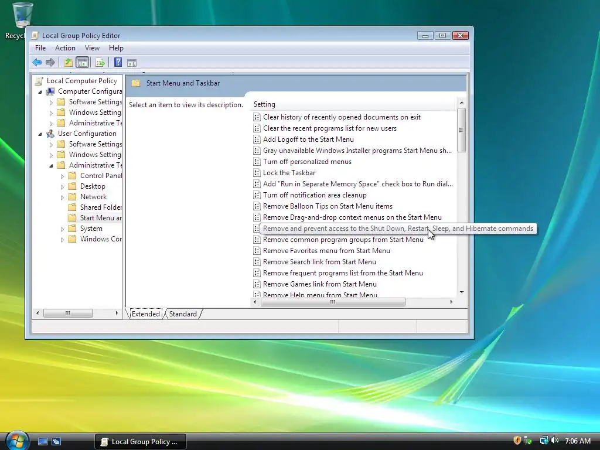Expand the System tree node arrow
The image size is (600, 450).
tap(62, 229)
